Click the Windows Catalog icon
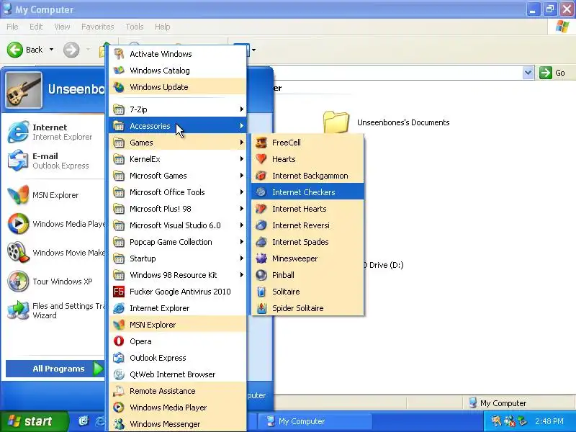 click(x=119, y=71)
